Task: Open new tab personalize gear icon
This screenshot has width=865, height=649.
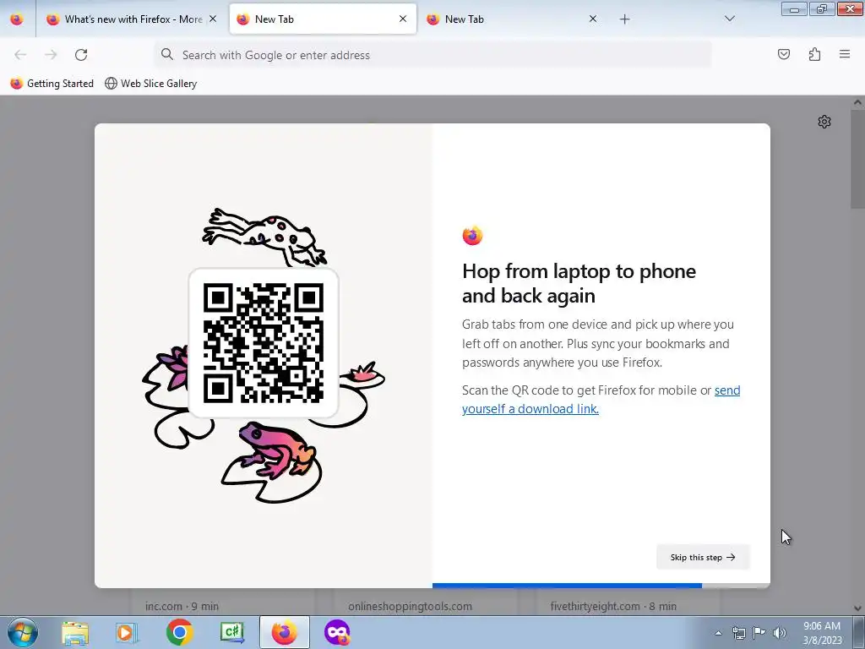Action: tap(824, 122)
